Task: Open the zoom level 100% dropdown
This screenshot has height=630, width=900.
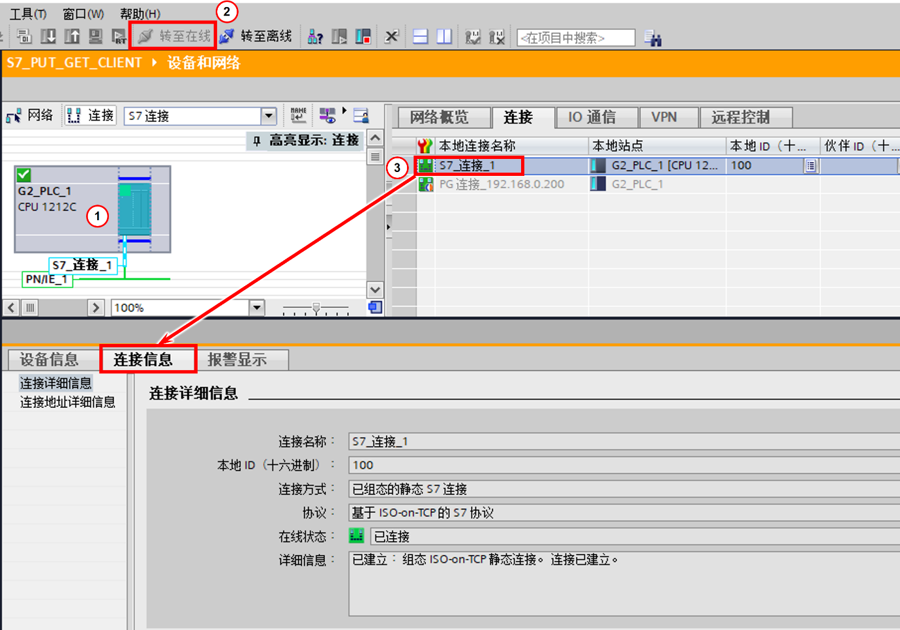Action: [257, 307]
